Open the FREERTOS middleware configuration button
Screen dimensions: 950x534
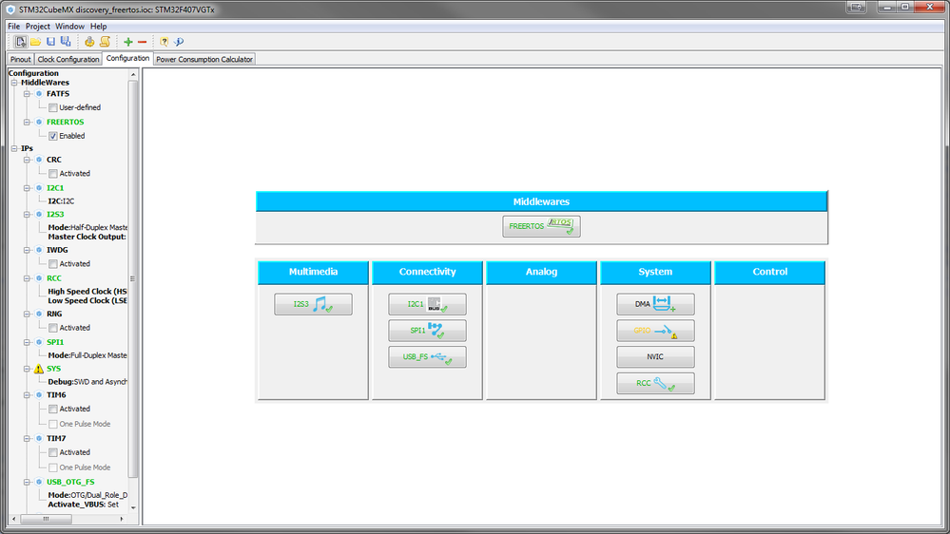pos(541,226)
